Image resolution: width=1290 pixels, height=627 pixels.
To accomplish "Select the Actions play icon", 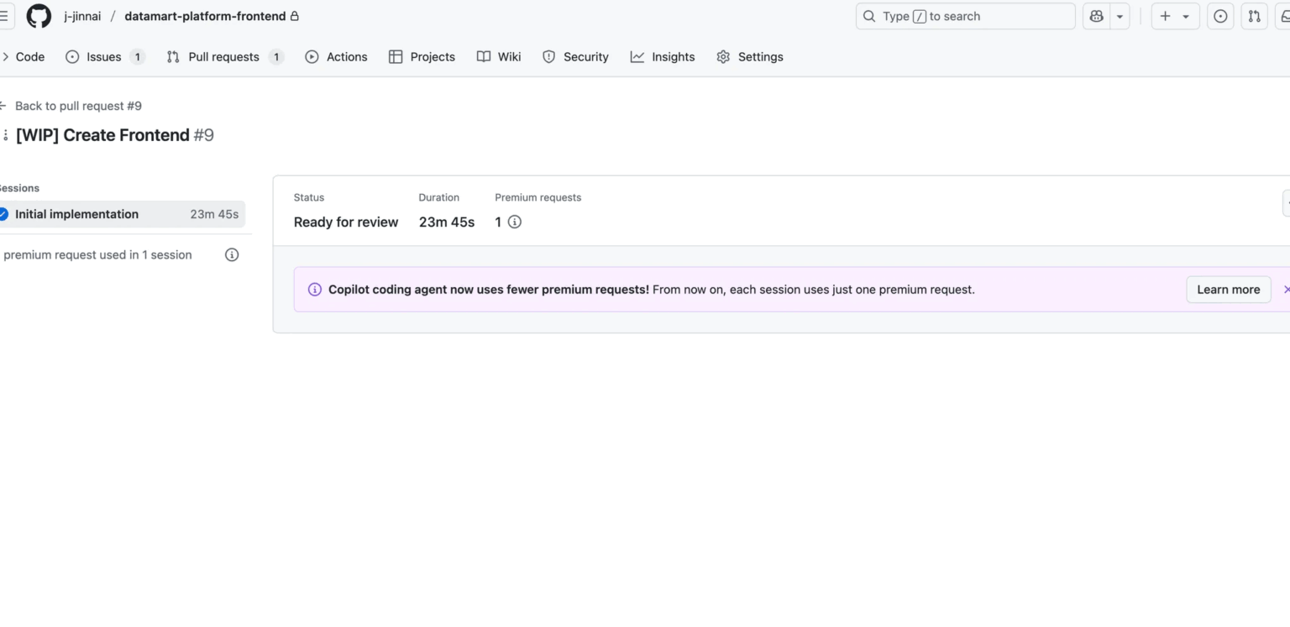I will coord(312,56).
